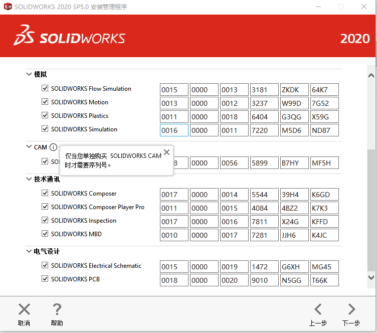Image resolution: width=377 pixels, height=333 pixels.
Task: Click Motion serial field 3237
Action: [x=265, y=103]
